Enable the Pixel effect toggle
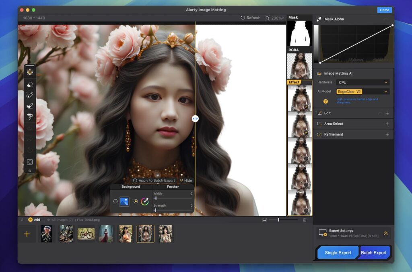 tap(306, 211)
